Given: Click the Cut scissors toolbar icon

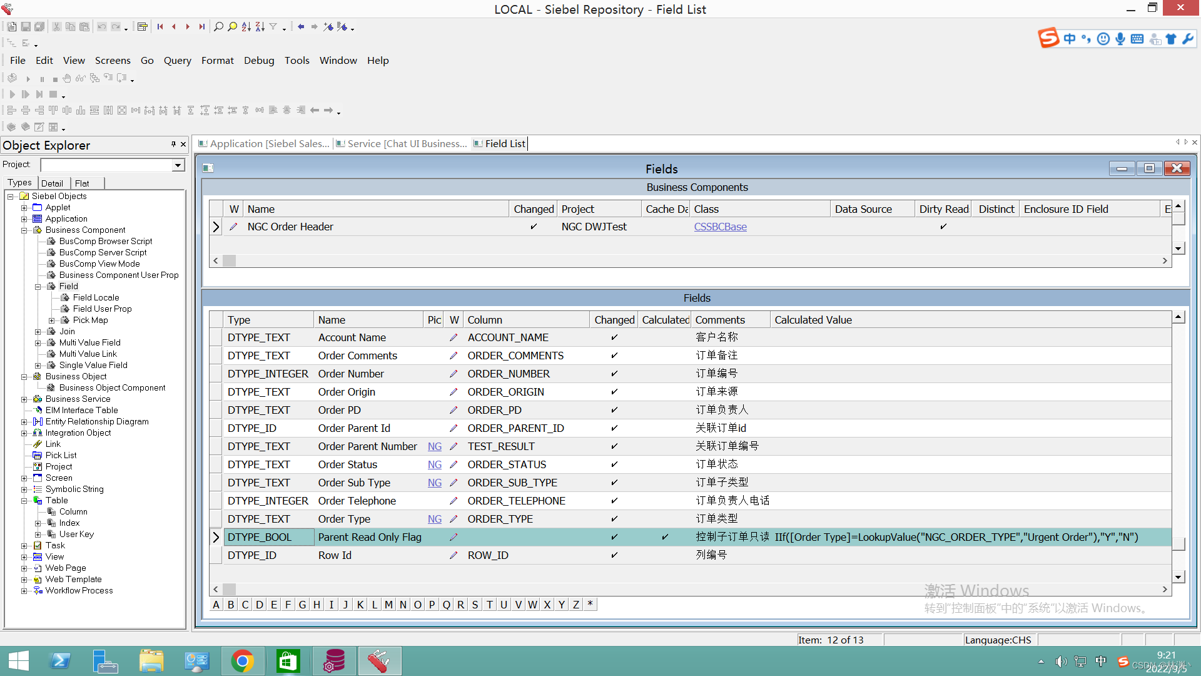Looking at the screenshot, I should [56, 27].
